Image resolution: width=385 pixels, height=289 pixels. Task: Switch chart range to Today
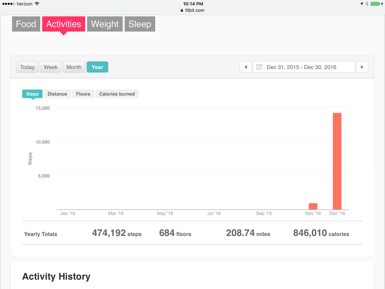coord(27,67)
